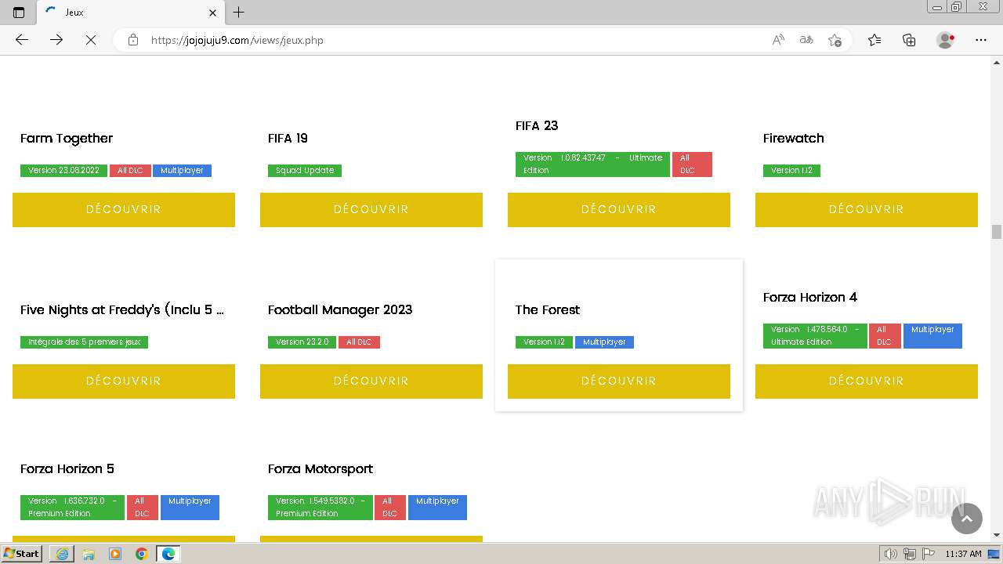Click The Forest title
Viewport: 1003px width, 564px height.
[548, 310]
